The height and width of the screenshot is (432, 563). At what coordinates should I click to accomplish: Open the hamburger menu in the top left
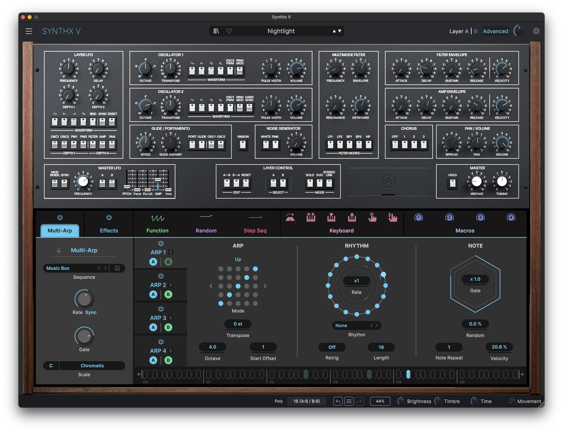coord(29,31)
